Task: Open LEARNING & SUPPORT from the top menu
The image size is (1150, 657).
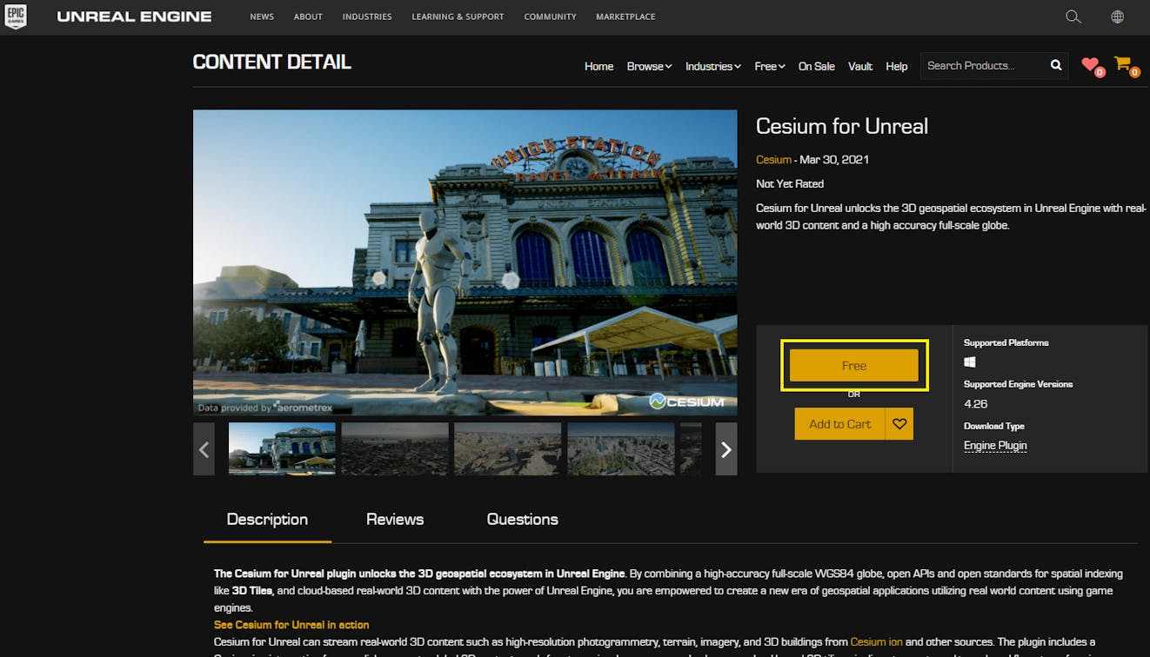Action: [458, 17]
